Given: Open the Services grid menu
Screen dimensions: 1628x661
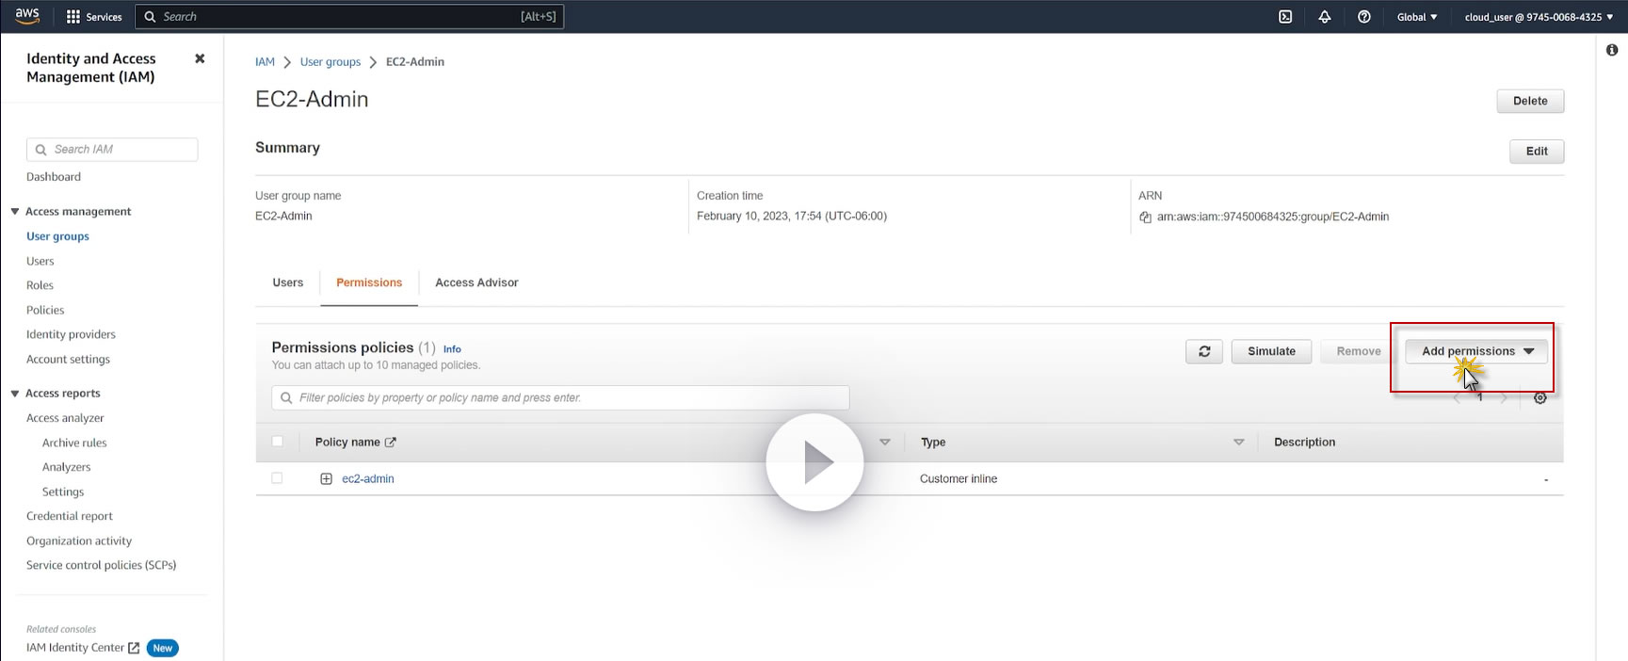Looking at the screenshot, I should click(x=94, y=17).
